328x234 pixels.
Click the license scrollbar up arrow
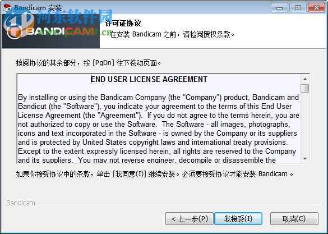coord(305,79)
